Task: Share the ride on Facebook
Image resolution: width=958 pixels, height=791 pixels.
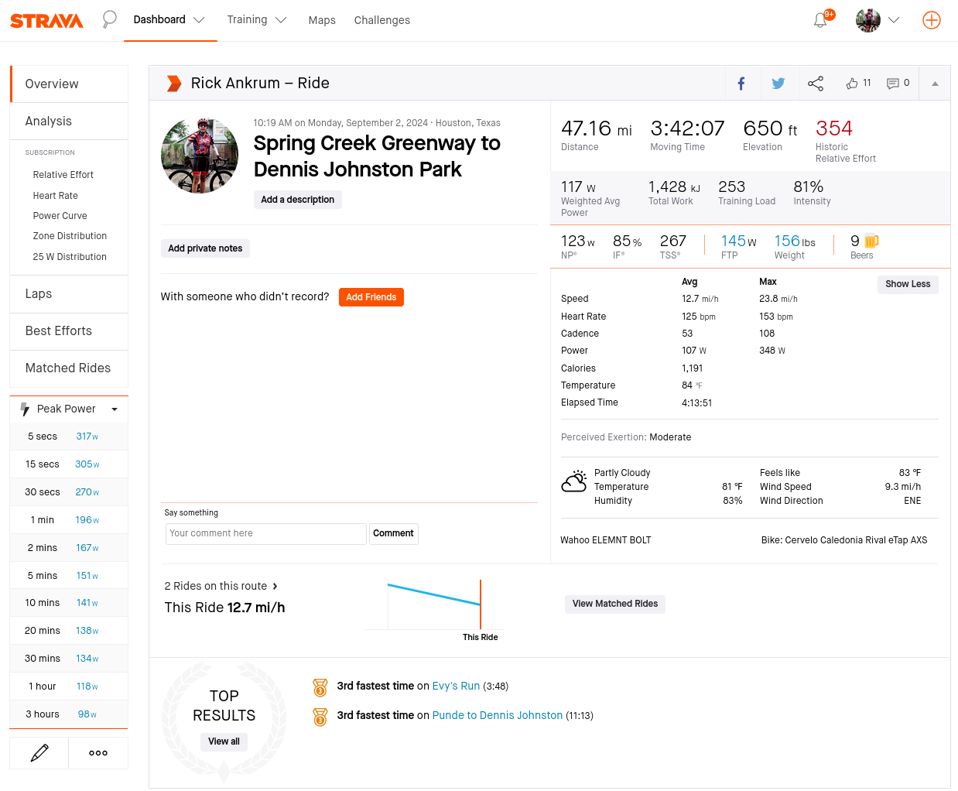Action: [741, 84]
